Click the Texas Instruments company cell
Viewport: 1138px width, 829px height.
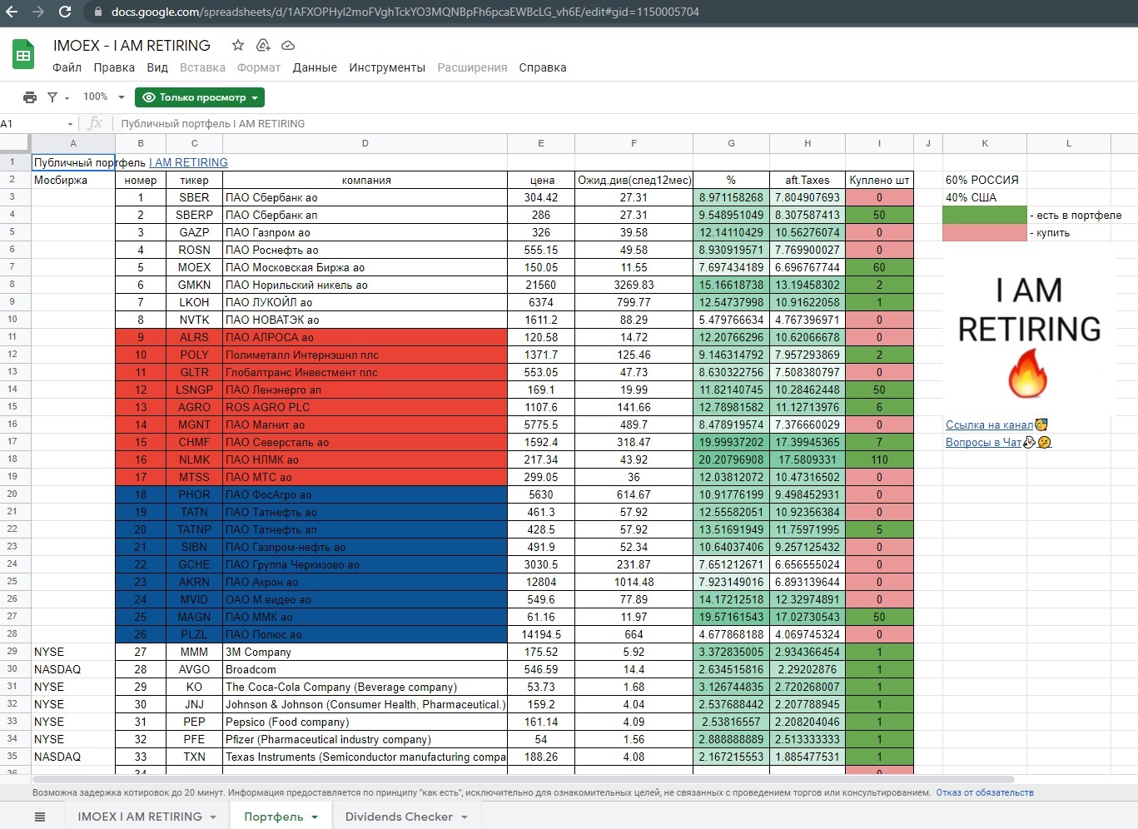click(x=365, y=757)
